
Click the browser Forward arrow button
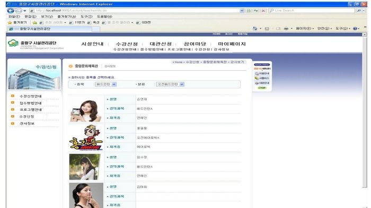tap(18, 11)
